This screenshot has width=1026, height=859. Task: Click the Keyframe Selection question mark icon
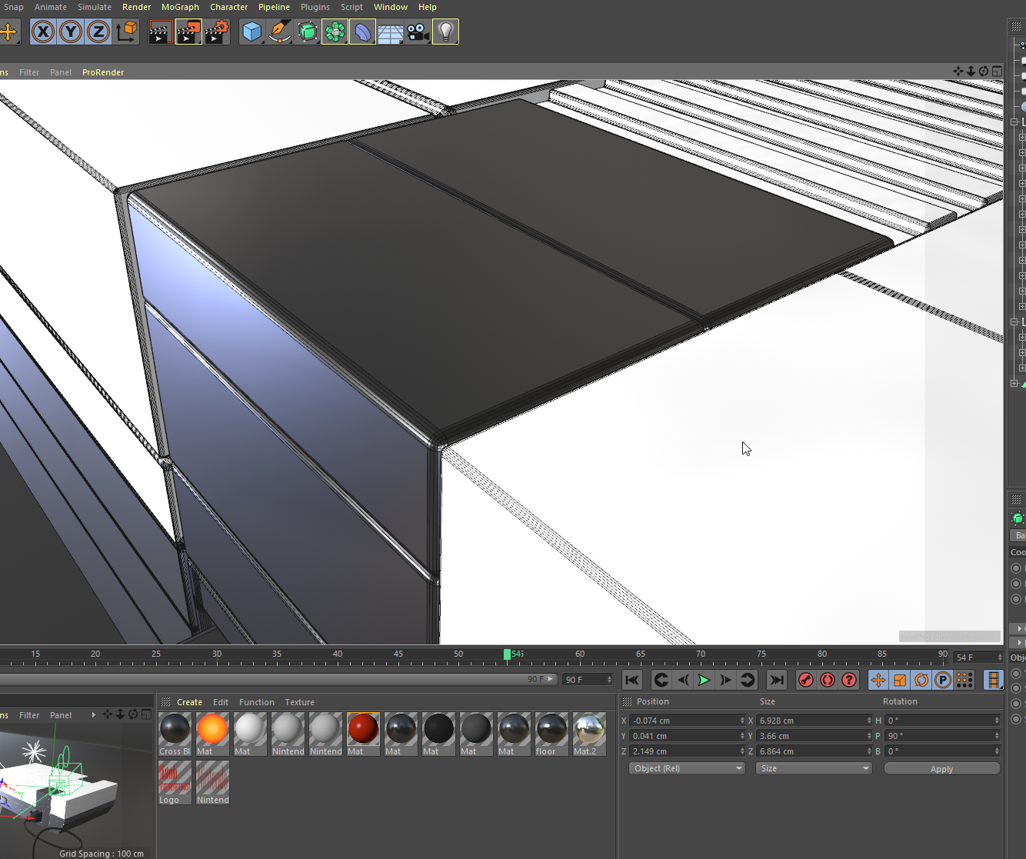click(849, 680)
